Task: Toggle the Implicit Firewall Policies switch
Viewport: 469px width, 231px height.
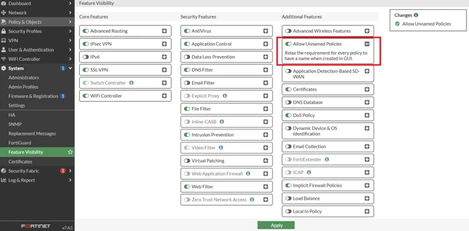Action: click(288, 186)
